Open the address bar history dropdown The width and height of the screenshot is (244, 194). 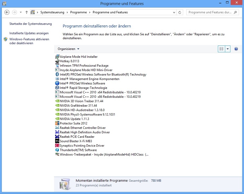tap(174, 12)
